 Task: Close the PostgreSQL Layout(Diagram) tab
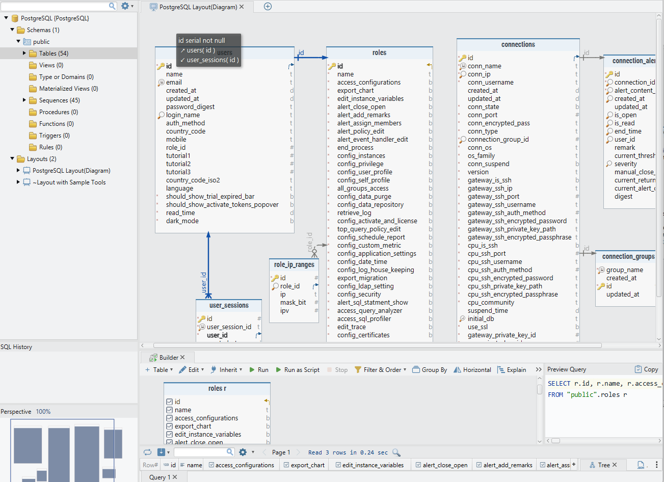click(x=242, y=7)
